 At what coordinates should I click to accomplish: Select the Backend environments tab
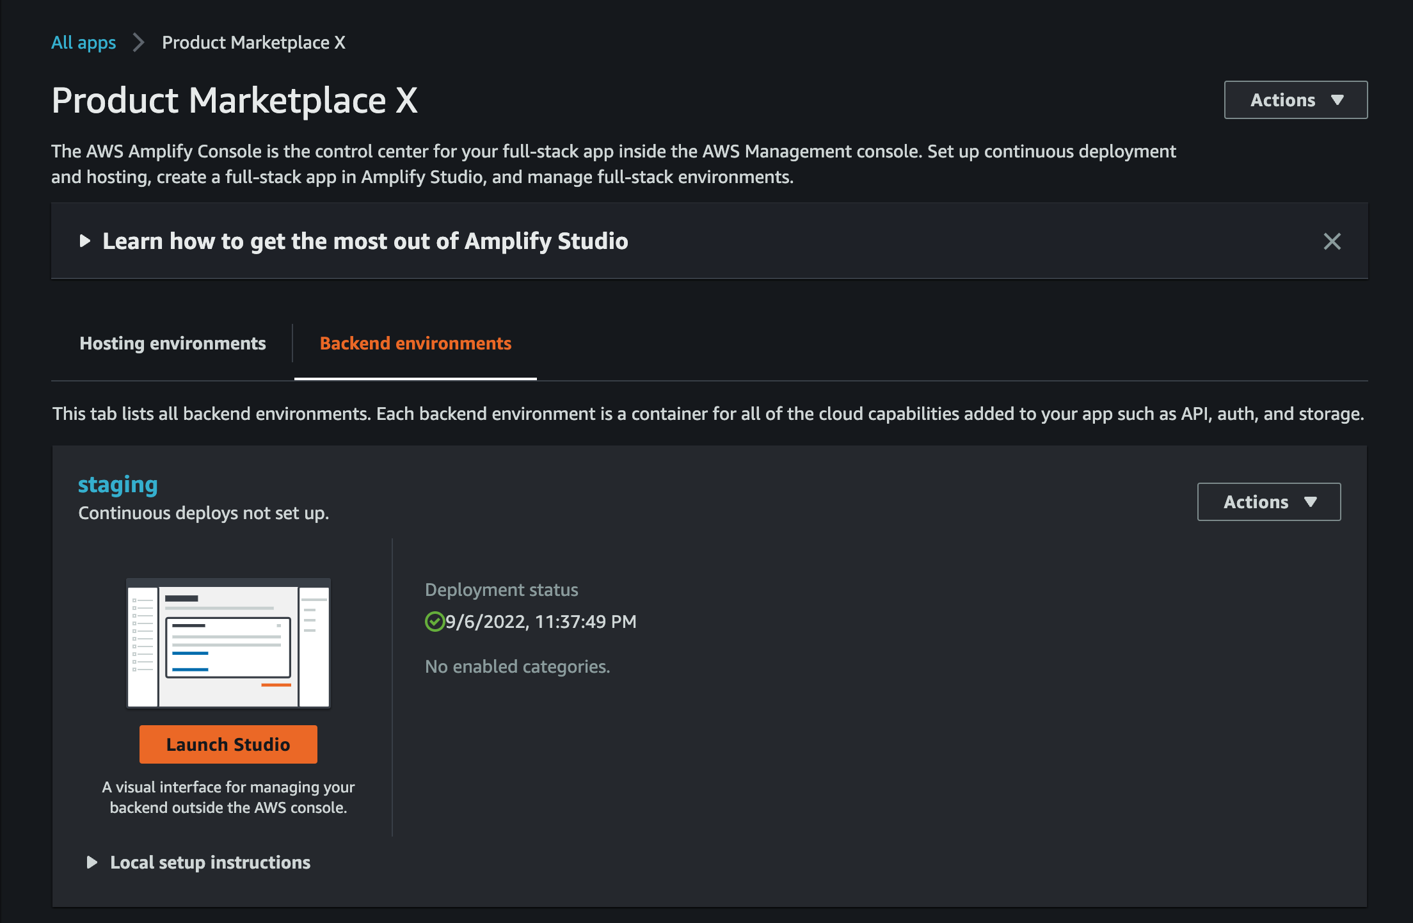(415, 344)
